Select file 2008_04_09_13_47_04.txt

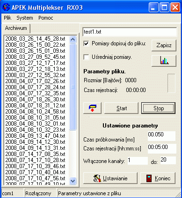pyautogui.click(x=35, y=136)
